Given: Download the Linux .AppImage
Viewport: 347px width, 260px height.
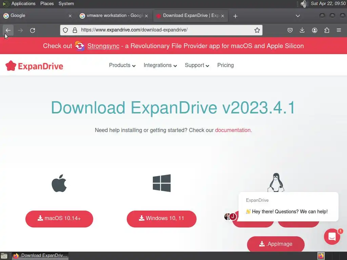Looking at the screenshot, I should point(276,244).
